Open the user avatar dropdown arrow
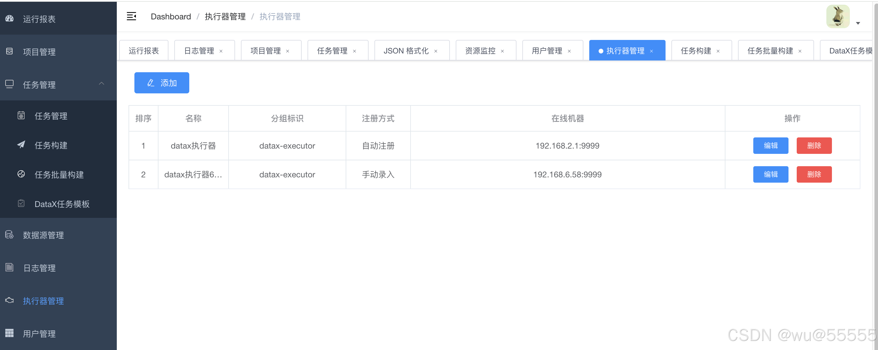Image resolution: width=878 pixels, height=350 pixels. 858,23
